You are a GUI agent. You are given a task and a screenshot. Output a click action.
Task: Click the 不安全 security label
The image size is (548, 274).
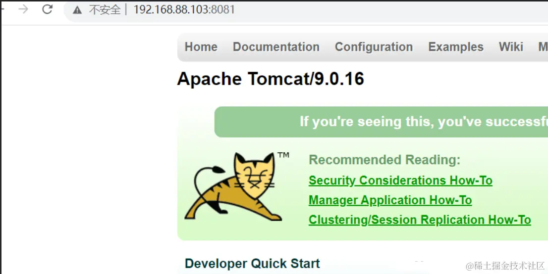(105, 10)
